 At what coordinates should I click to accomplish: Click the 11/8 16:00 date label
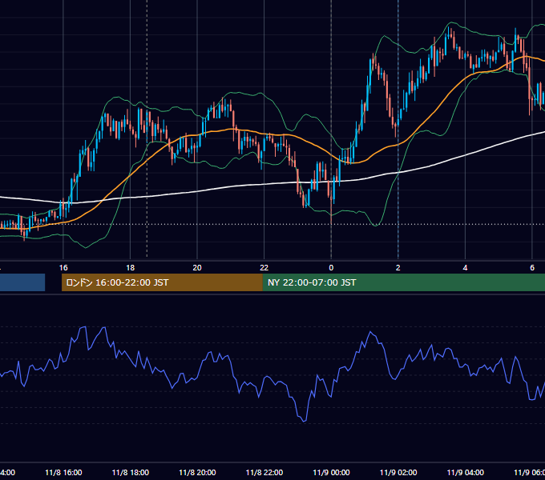point(63,472)
